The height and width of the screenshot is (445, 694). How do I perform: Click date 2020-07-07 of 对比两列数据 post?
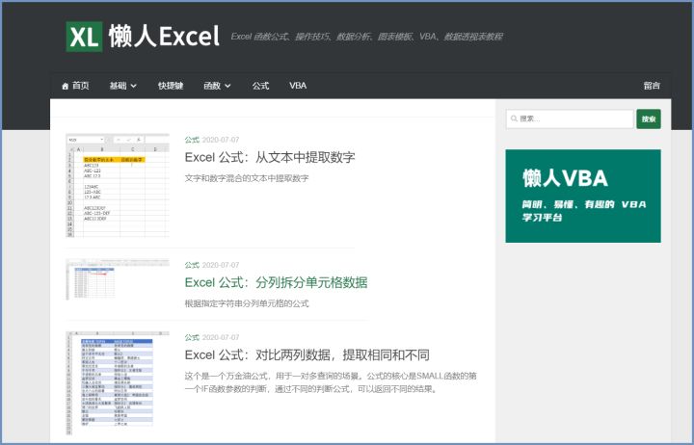tap(221, 337)
